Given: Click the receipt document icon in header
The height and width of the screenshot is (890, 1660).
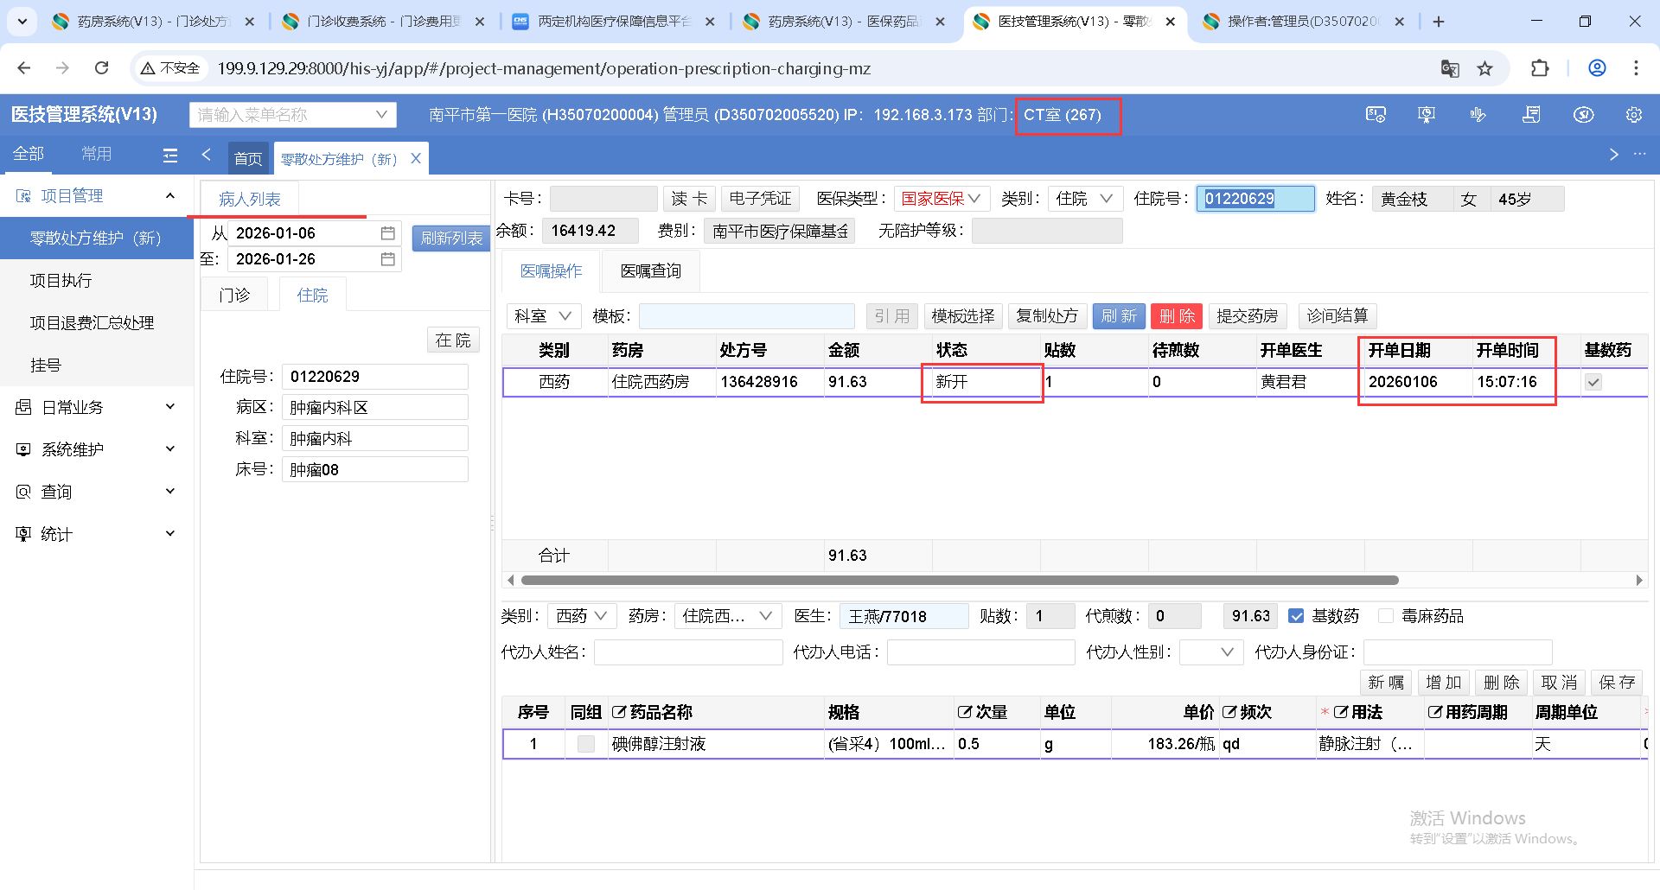Looking at the screenshot, I should point(1531,115).
